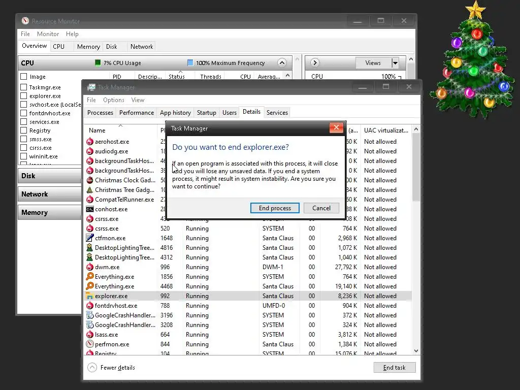Click the dwm.exe process icon
520x390 pixels.
tap(89, 267)
